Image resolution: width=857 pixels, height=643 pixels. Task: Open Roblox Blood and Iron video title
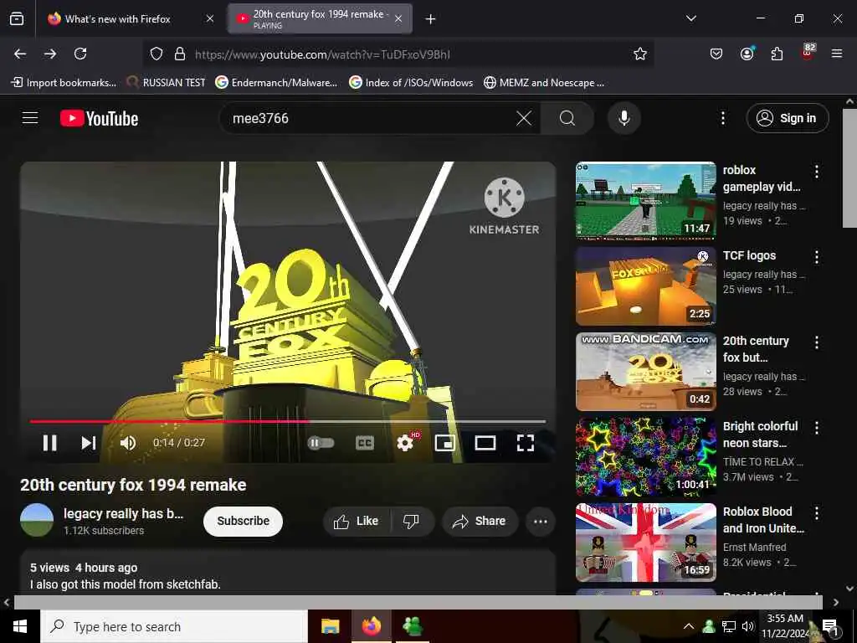(763, 520)
